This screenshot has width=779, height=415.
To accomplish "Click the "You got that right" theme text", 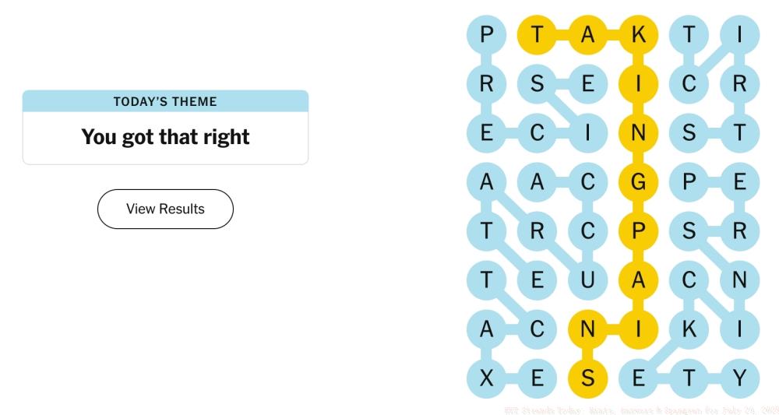I will pyautogui.click(x=165, y=137).
